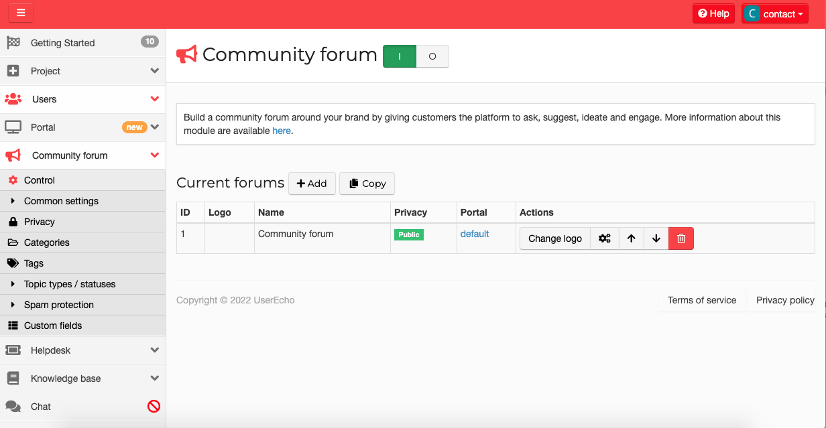The image size is (826, 428).
Task: Select Tags in the sidebar
Action: [82, 263]
